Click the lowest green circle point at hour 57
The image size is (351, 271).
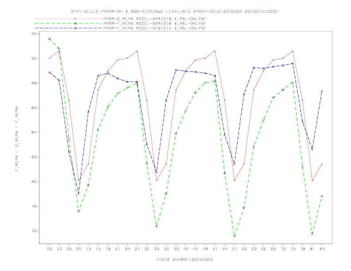pyautogui.click(x=234, y=236)
